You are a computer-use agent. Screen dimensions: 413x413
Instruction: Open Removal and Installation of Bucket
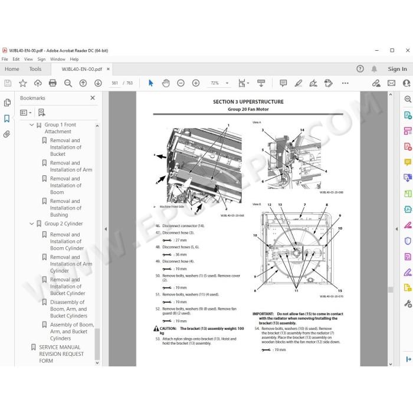65,147
